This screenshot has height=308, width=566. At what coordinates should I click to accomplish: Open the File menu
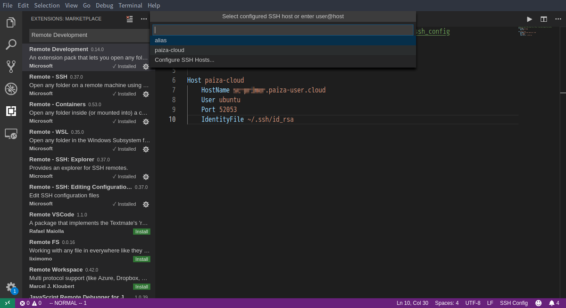tap(8, 5)
